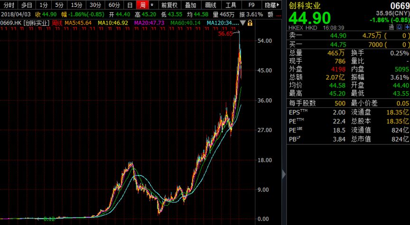
Task: Select the 5分 five-minute period
Action: pyautogui.click(x=59, y=5)
